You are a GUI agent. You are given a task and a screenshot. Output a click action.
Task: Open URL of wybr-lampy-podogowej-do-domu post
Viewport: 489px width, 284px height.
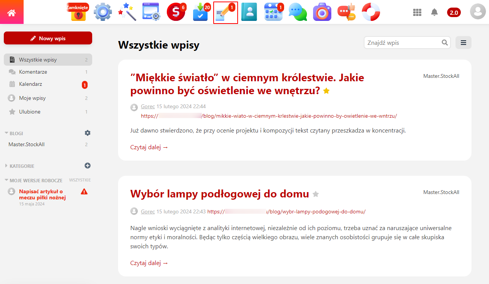286,211
